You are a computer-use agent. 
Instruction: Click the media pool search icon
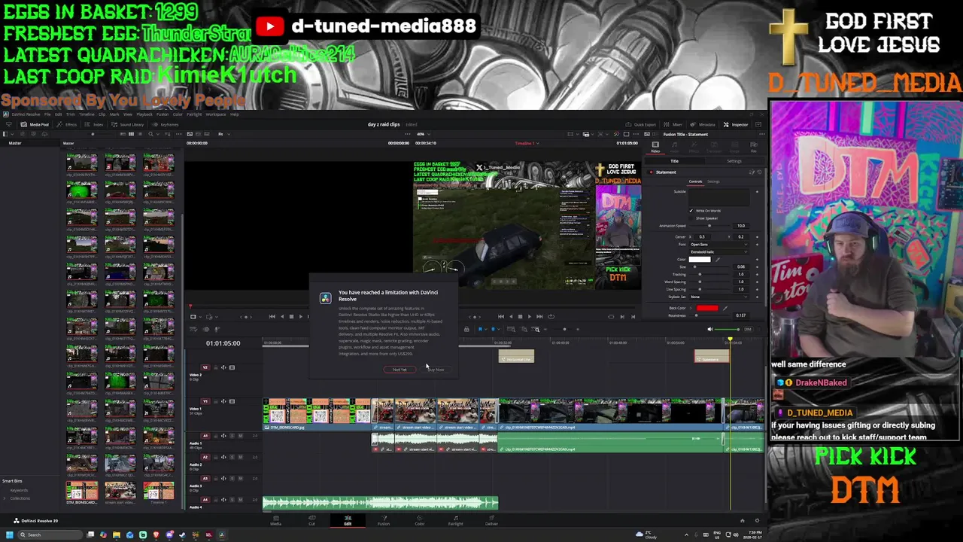click(x=150, y=134)
